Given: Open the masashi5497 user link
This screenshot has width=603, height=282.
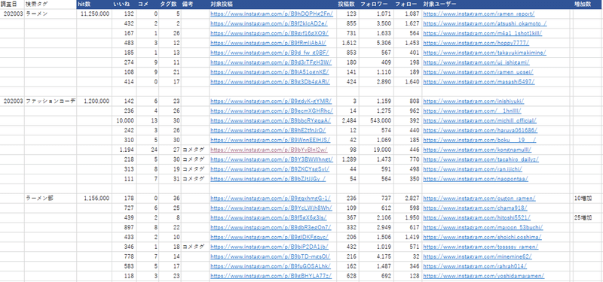Looking at the screenshot, I should click(x=479, y=82).
